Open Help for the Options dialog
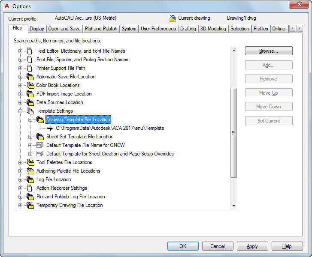 click(x=287, y=246)
